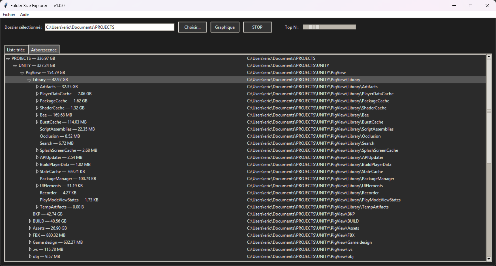Image resolution: width=496 pixels, height=266 pixels.
Task: Expand the BUILD folder
Action: [x=30, y=221]
